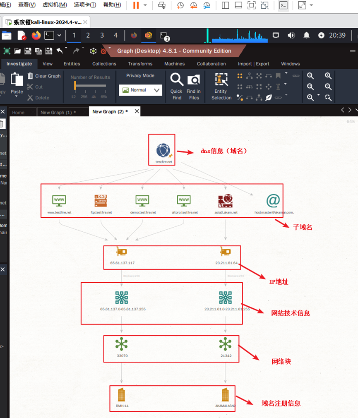Click the undo arrow icon
Image resolution: width=358 pixels, height=418 pixels.
pos(60,50)
